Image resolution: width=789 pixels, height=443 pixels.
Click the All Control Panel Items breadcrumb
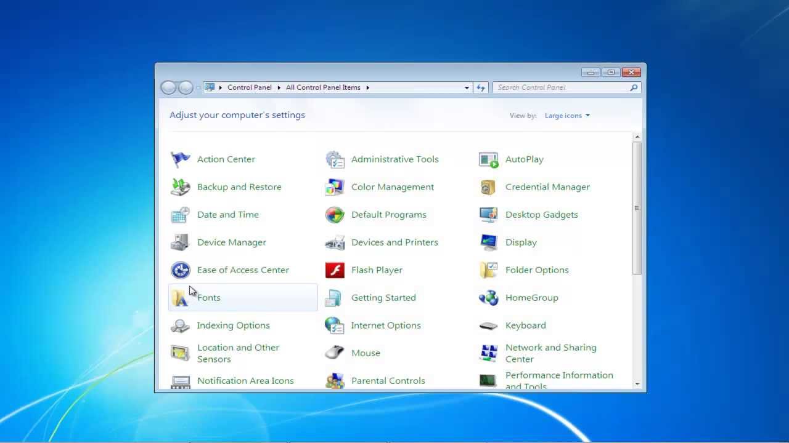[323, 87]
